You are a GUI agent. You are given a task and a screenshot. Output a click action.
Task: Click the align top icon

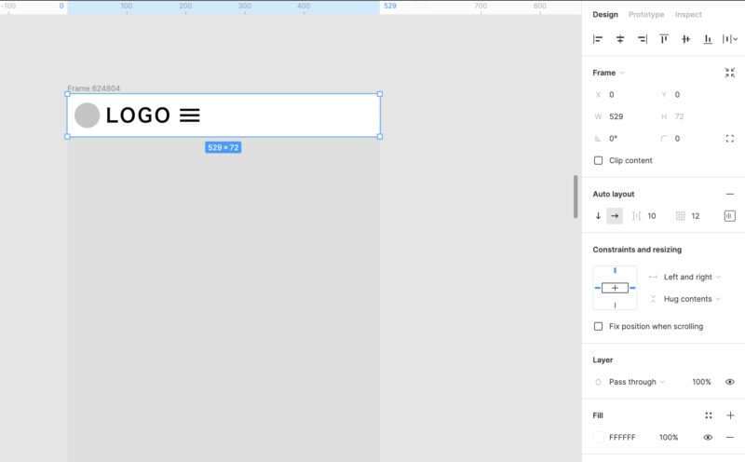tap(664, 39)
